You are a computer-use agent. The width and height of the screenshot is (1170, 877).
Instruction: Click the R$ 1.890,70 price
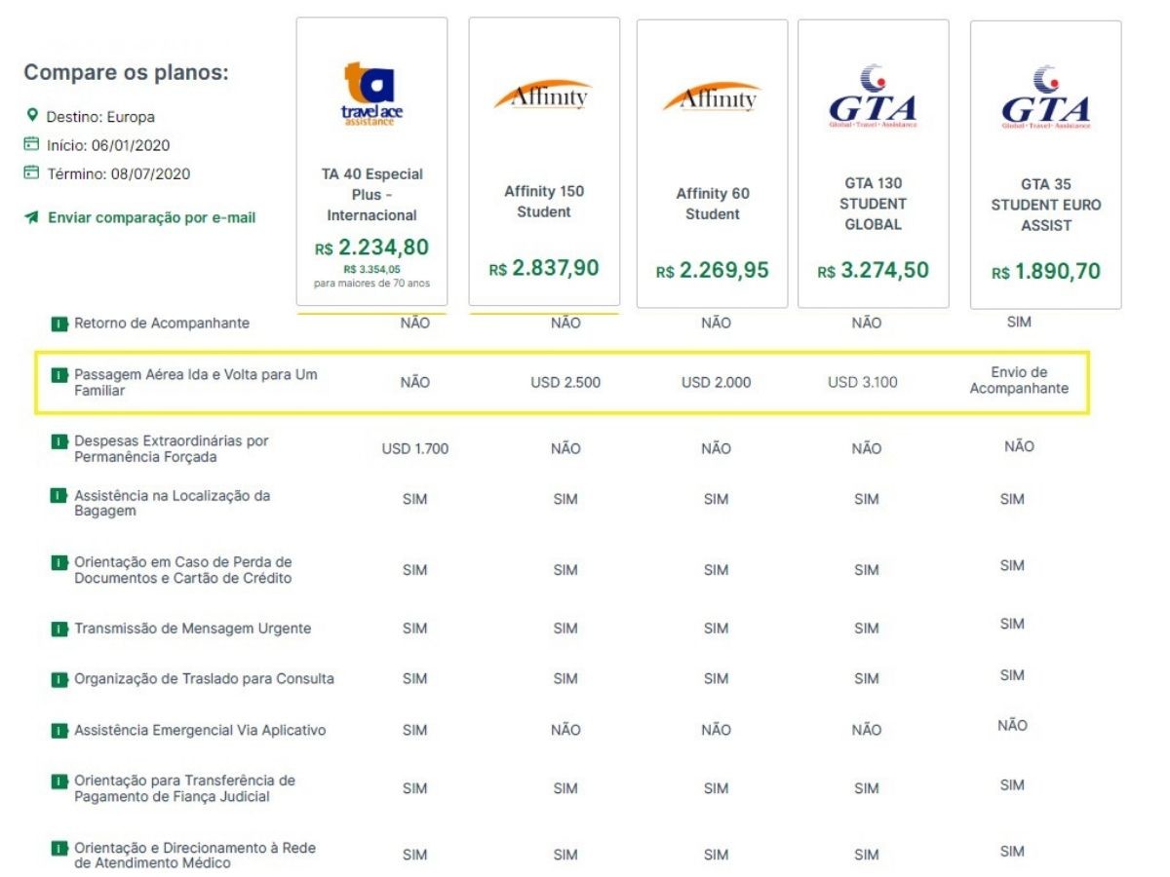1045,272
